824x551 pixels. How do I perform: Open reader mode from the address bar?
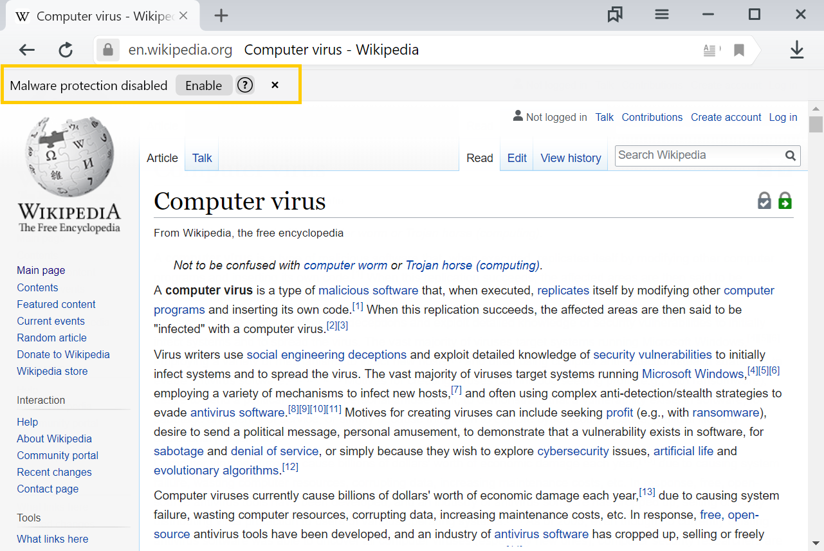coord(711,50)
